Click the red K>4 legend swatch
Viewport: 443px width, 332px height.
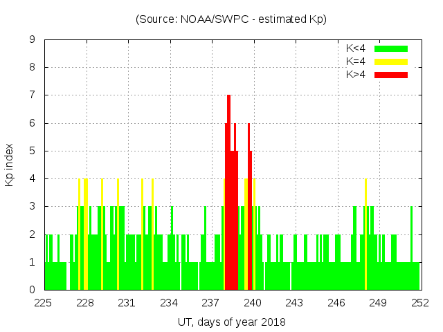(x=391, y=75)
